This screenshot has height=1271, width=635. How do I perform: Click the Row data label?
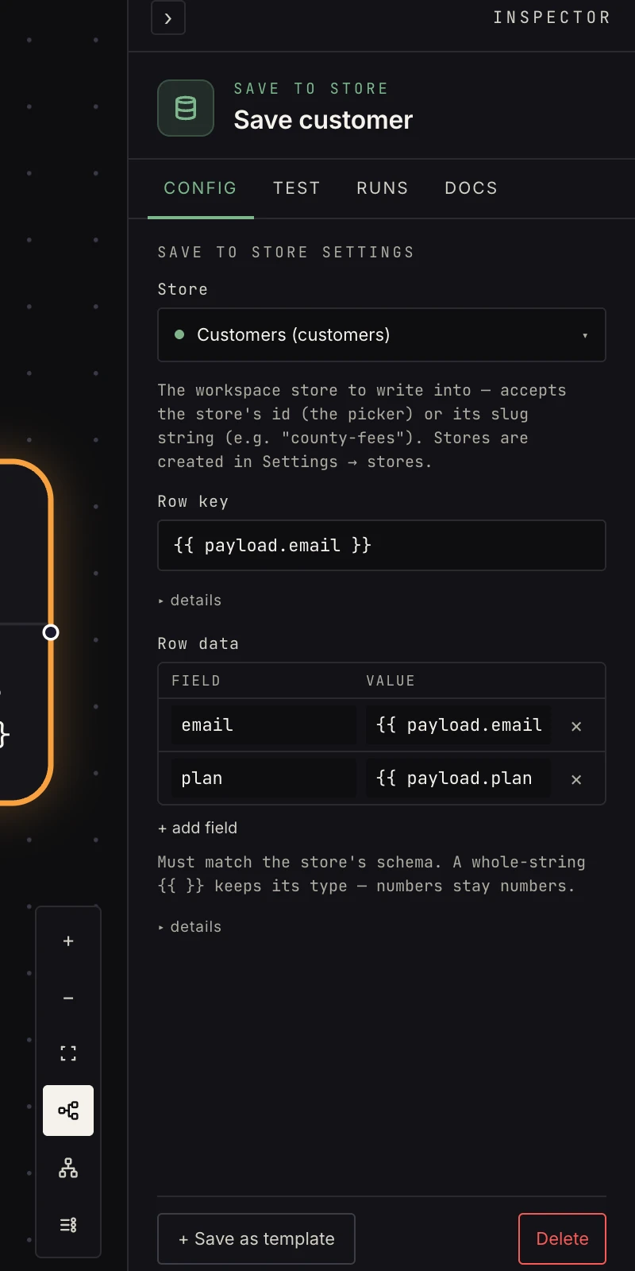[x=198, y=643]
